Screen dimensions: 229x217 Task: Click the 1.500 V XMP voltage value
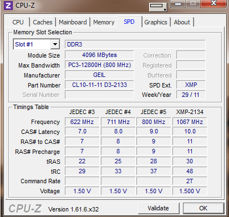pos(190,191)
